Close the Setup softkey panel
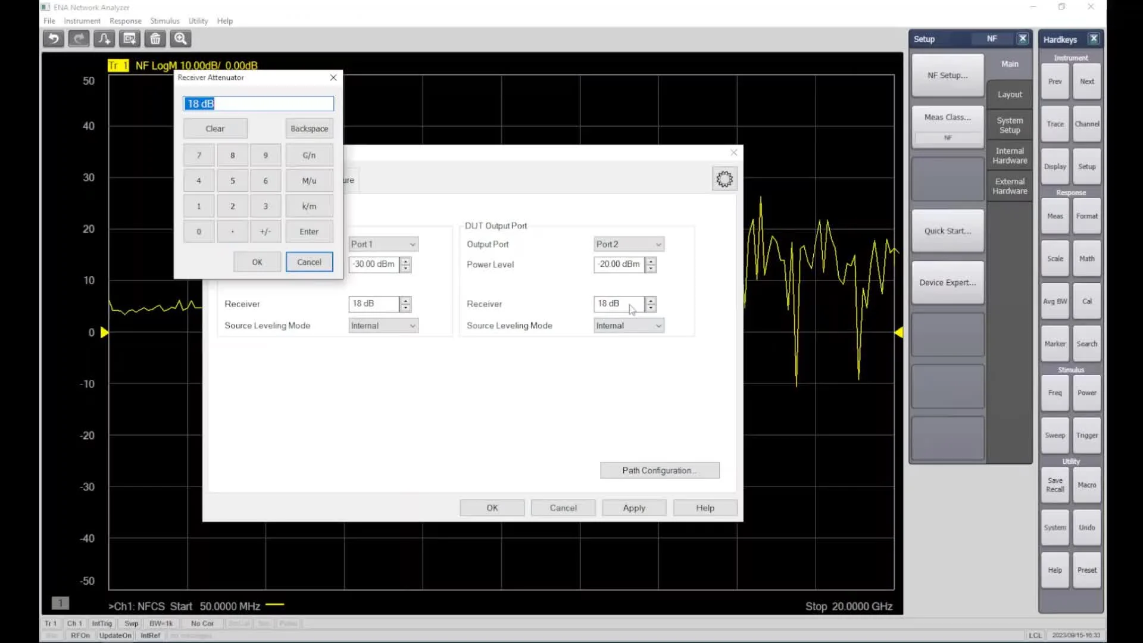The width and height of the screenshot is (1143, 643). coord(1023,39)
